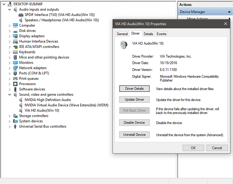Viewport: 233px width, 184px height.
Task: Select the Driver tab
Action: tap(135, 34)
